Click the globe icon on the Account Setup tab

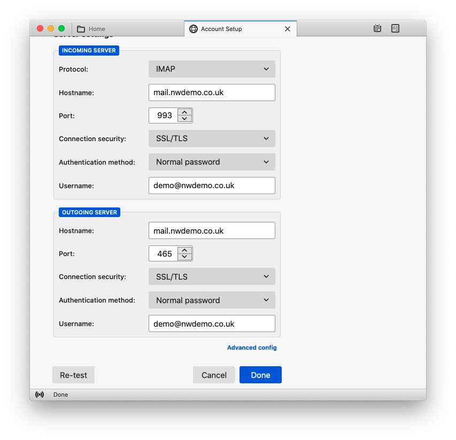pyautogui.click(x=194, y=29)
